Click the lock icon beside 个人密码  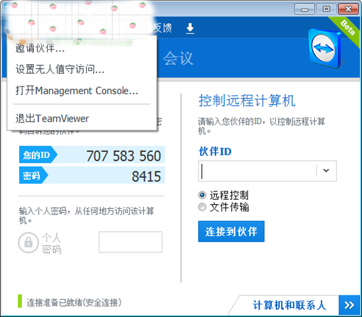pos(28,243)
